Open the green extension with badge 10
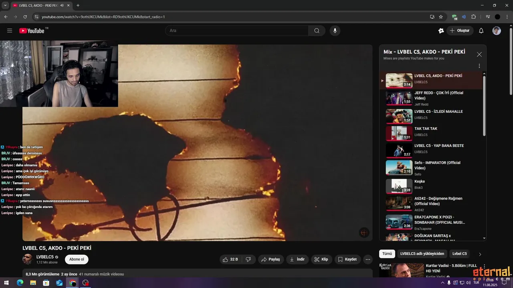513x288 pixels. (454, 17)
